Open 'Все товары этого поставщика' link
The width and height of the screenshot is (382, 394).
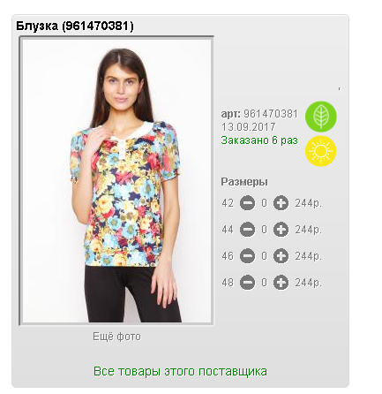[x=180, y=371]
